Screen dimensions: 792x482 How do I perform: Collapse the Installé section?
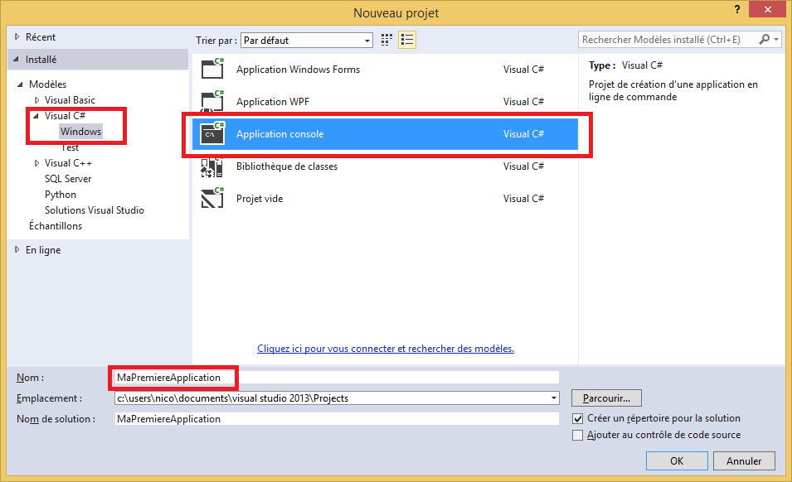click(x=16, y=60)
